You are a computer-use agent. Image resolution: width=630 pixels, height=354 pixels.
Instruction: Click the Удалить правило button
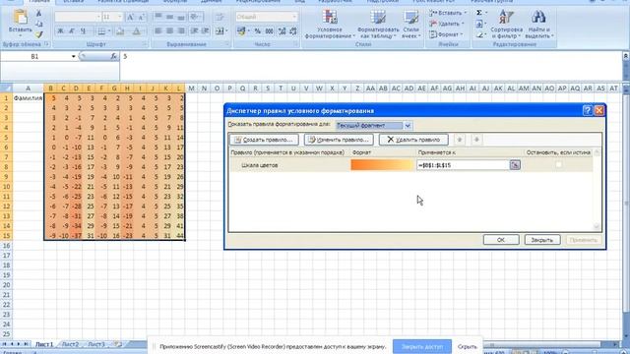(x=413, y=140)
